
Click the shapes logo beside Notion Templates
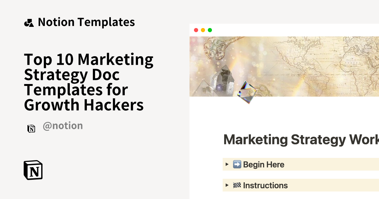[x=29, y=22]
